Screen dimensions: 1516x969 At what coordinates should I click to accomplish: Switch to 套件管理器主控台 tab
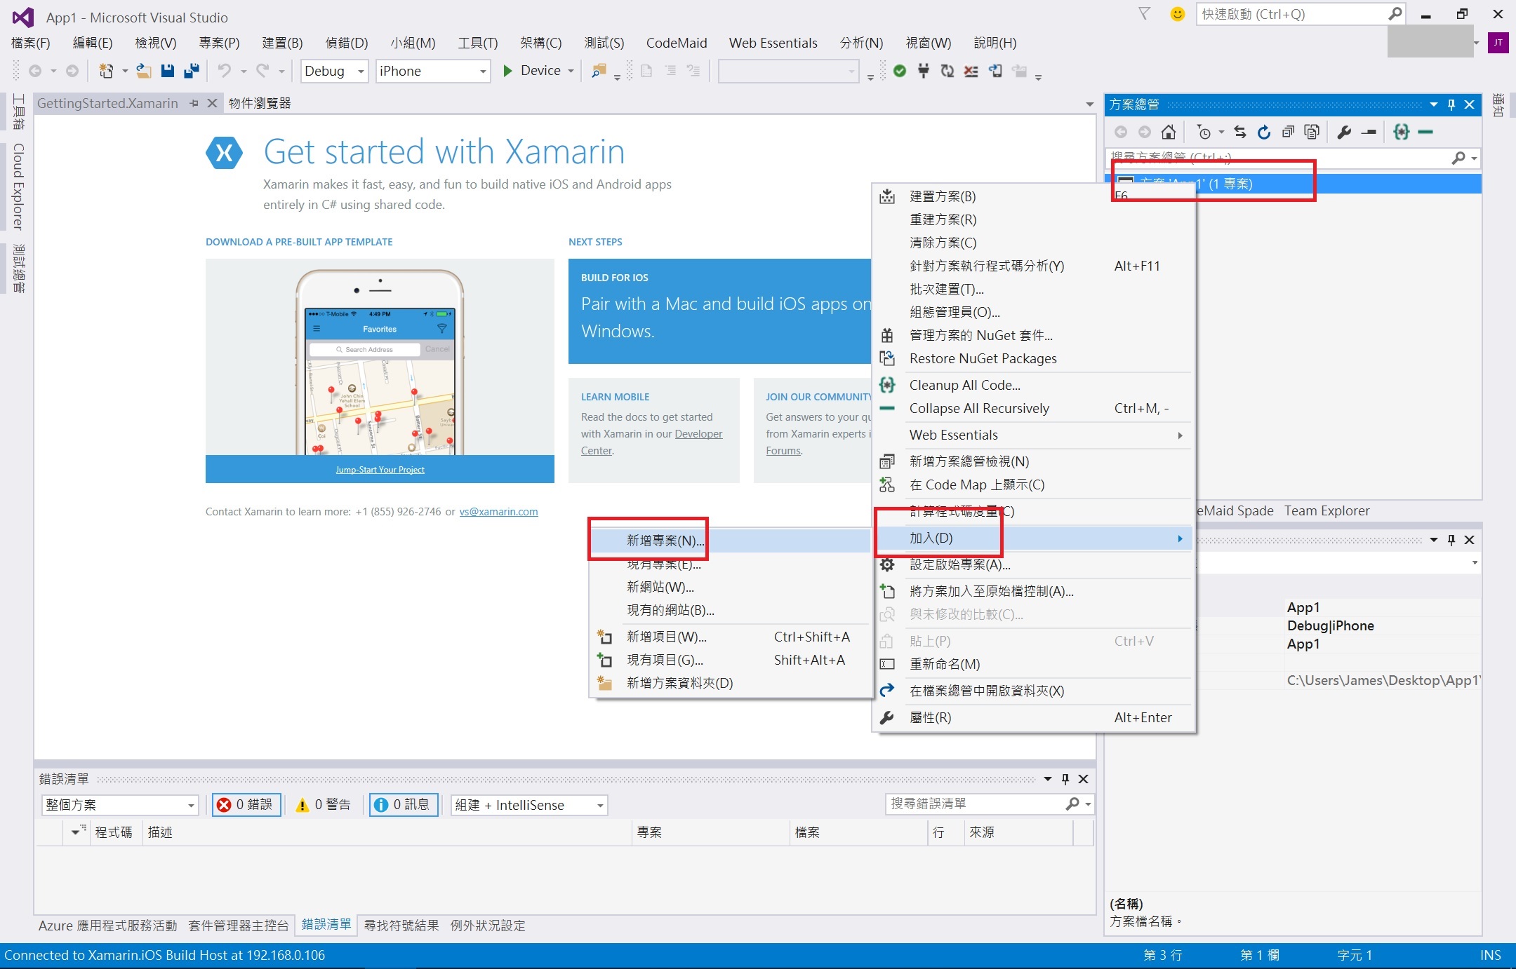[x=239, y=926]
